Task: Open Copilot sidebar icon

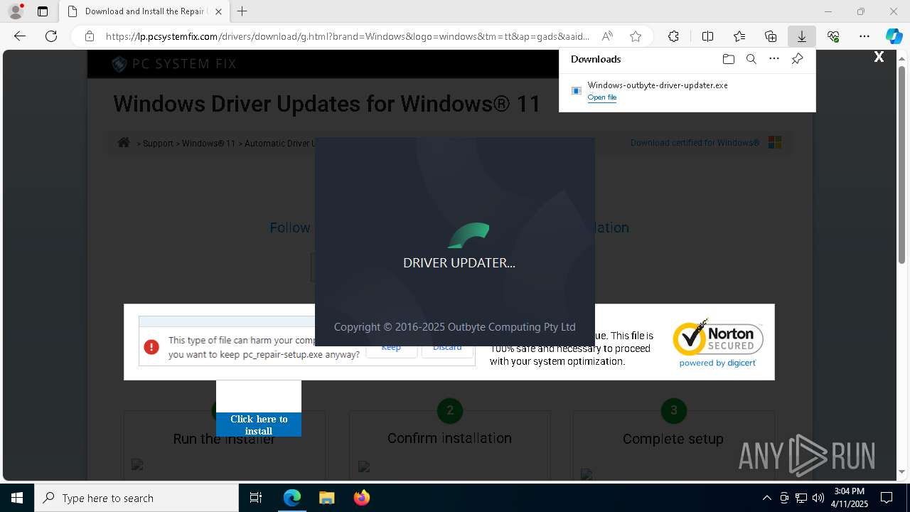Action: tap(894, 36)
